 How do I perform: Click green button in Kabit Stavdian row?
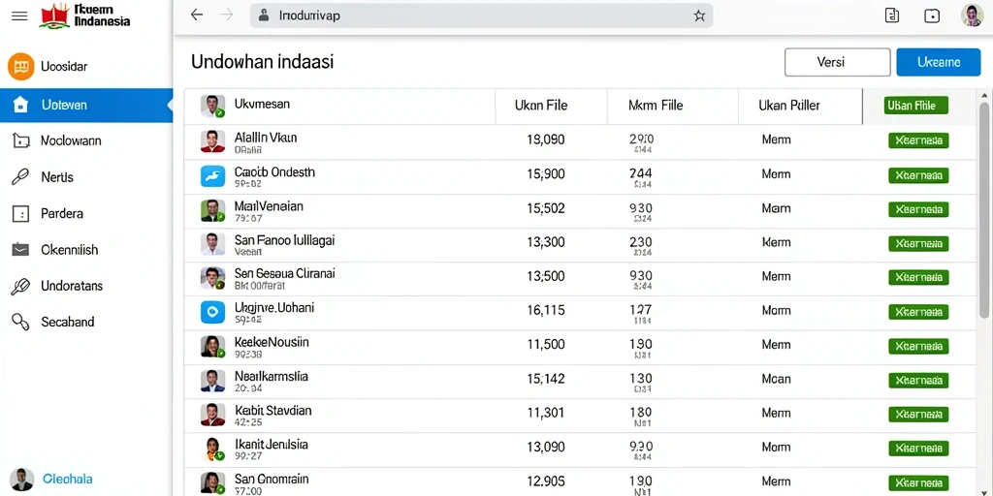click(x=918, y=415)
